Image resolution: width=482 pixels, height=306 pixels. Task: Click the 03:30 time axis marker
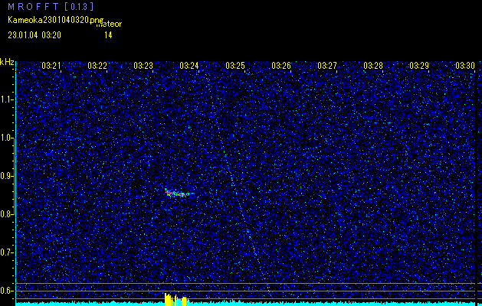click(465, 65)
